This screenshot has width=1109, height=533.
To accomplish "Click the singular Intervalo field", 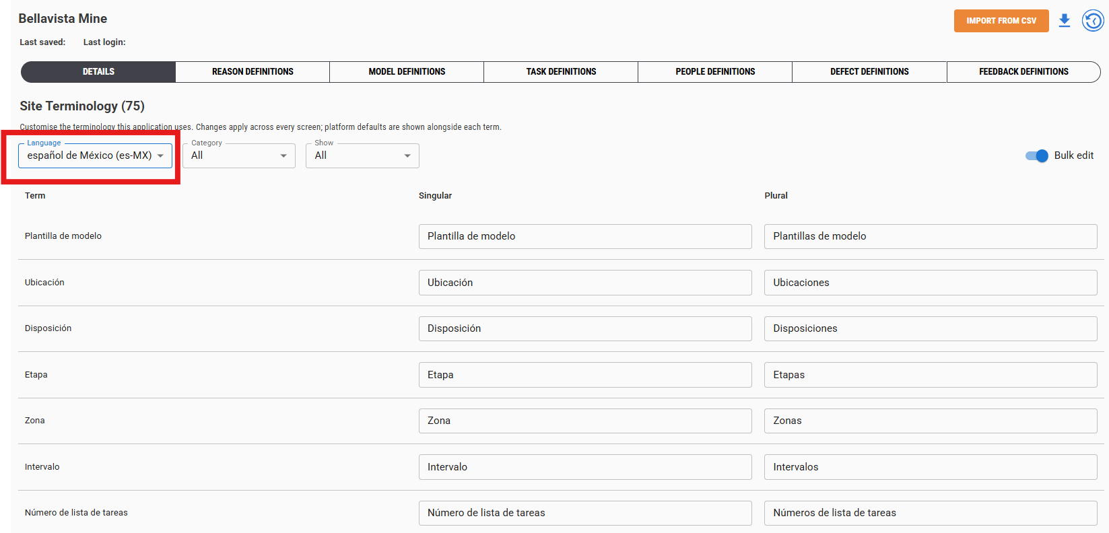I will pos(585,467).
